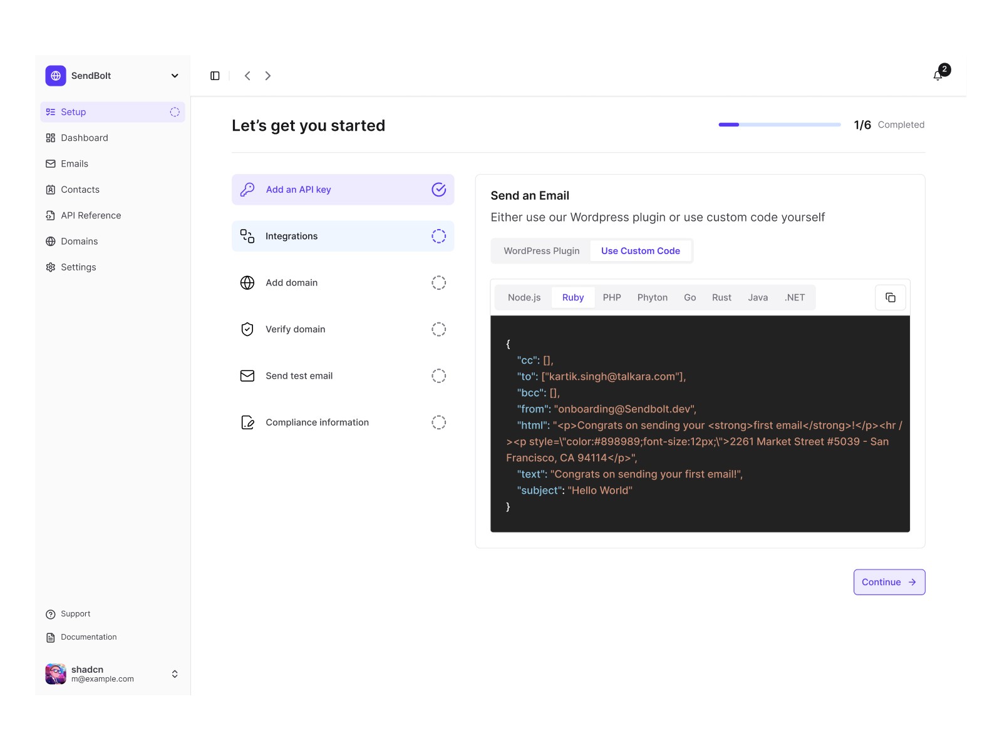This screenshot has width=1002, height=751.
Task: Click the Integrations progress circle
Action: [x=439, y=236]
